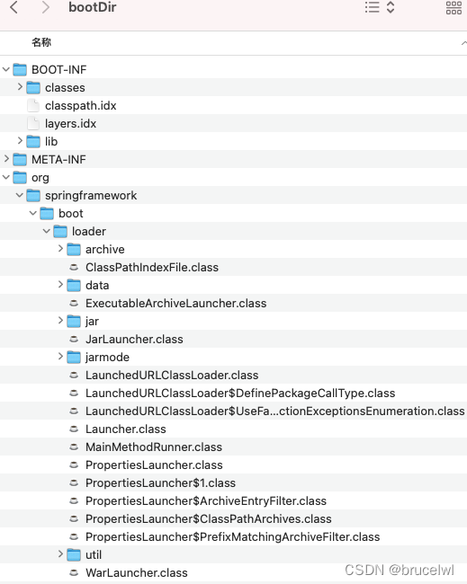Go forward with the right arrow button

pyautogui.click(x=46, y=7)
